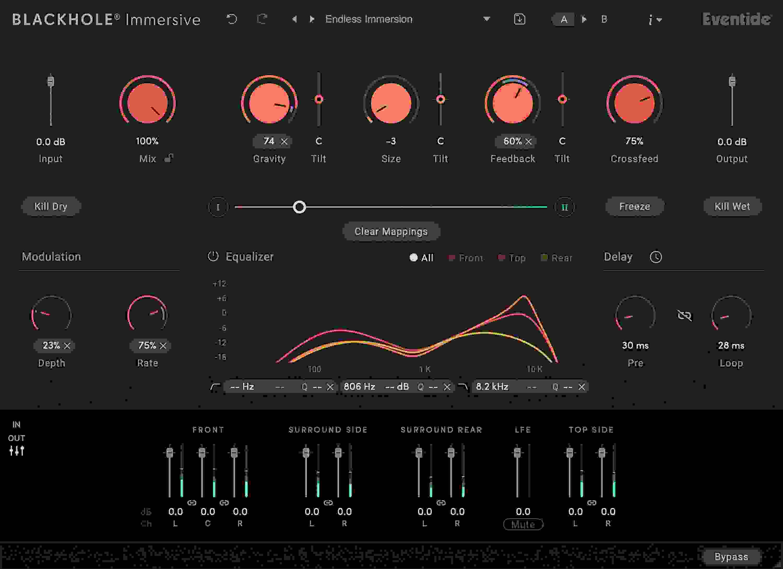The image size is (783, 569).
Task: Click the unlink icon between Pre and Loop
Action: 685,315
